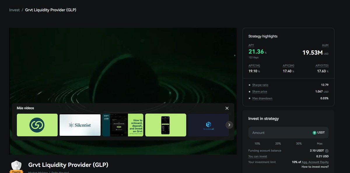
Task: Click the AUM label
Action: pos(325,45)
